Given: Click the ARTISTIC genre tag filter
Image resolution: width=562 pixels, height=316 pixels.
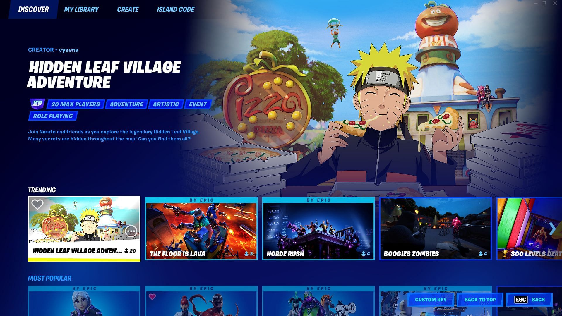Looking at the screenshot, I should (x=166, y=104).
